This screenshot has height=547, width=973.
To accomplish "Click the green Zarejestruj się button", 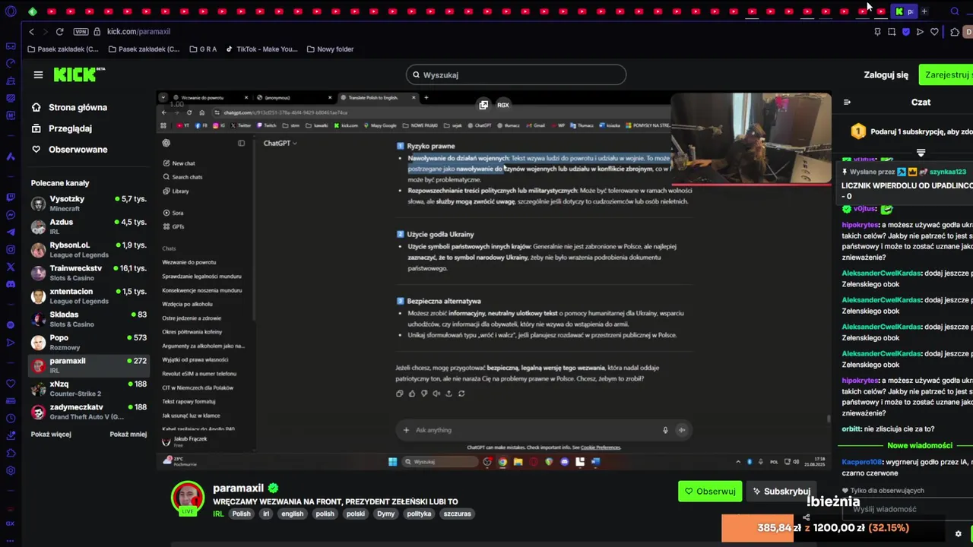I will tap(946, 74).
